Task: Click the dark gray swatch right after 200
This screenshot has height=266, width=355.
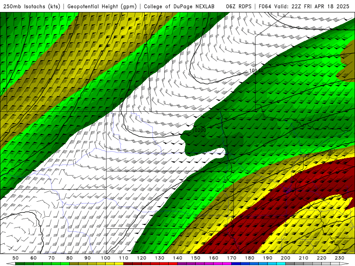Action: [290, 264]
